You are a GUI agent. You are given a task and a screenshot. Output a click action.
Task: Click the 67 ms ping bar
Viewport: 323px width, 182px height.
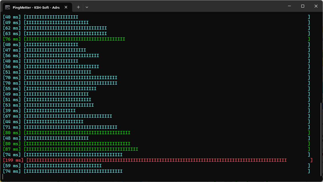pyautogui.click(x=68, y=116)
